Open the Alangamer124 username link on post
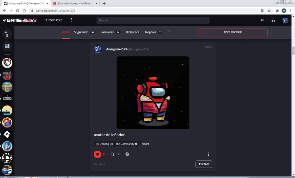 117,49
